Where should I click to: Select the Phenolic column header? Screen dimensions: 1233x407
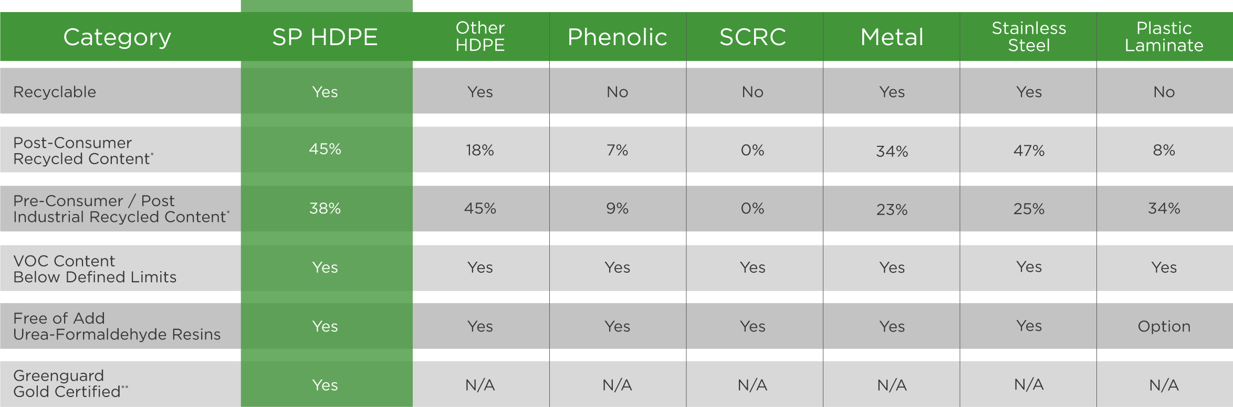(x=617, y=37)
